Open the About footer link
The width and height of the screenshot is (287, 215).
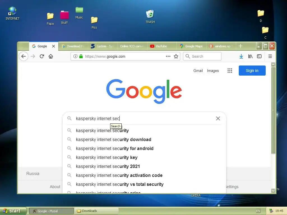click(55, 187)
